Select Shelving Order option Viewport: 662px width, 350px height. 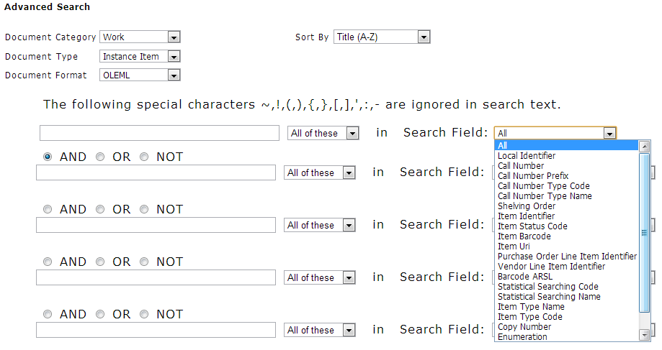[x=527, y=206]
